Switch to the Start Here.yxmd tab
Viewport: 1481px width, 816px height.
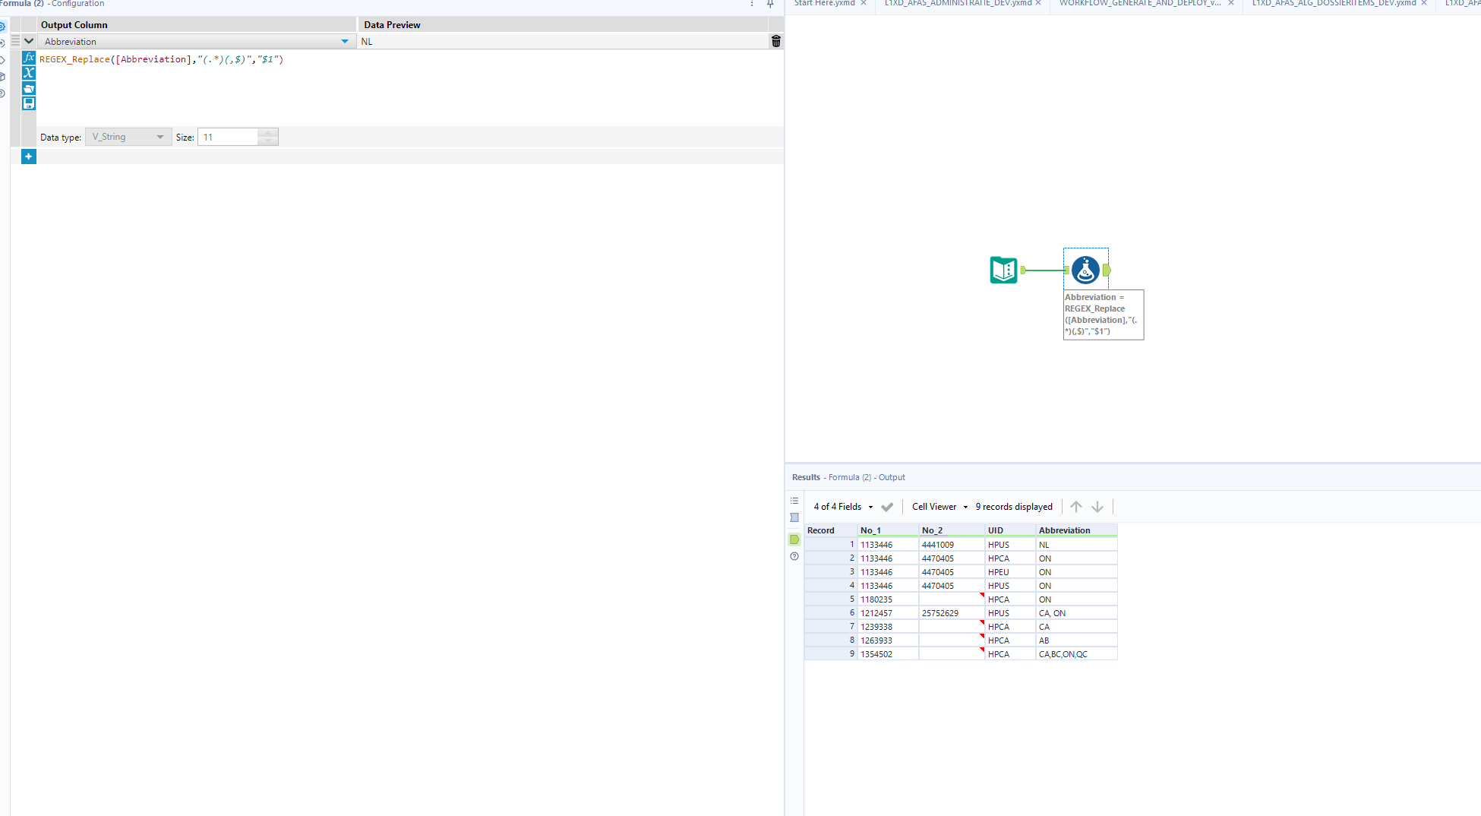coord(824,3)
